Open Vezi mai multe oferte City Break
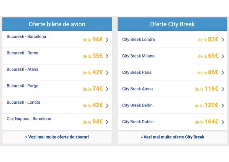The height and width of the screenshot is (162, 229). [172, 137]
